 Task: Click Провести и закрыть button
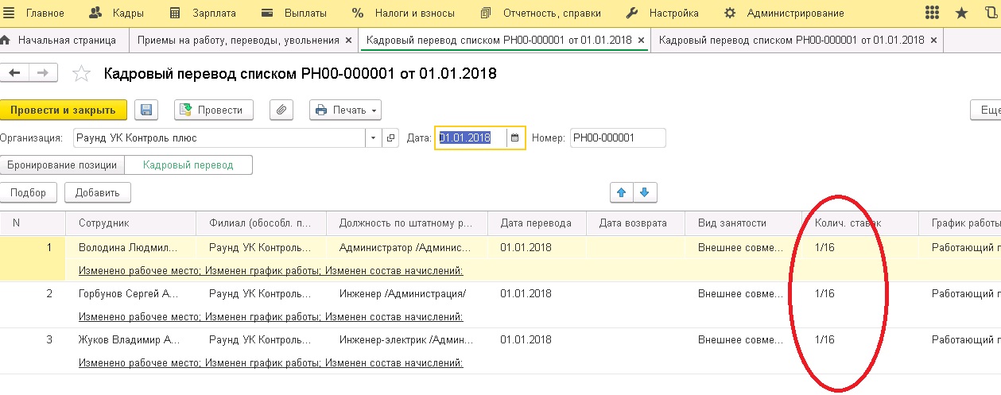click(63, 110)
